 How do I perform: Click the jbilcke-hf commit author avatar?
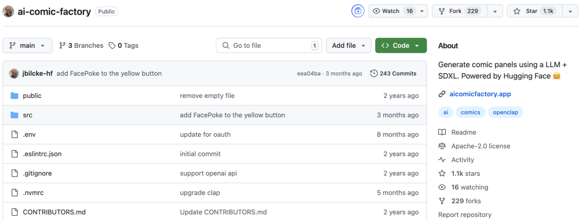pyautogui.click(x=13, y=73)
